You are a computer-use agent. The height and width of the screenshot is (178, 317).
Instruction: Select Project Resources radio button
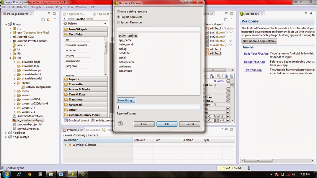click(x=118, y=17)
